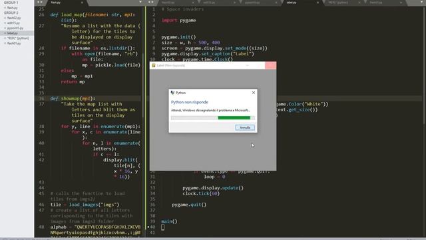
Task: Close the add15.py tab
Action: pos(234,3)
